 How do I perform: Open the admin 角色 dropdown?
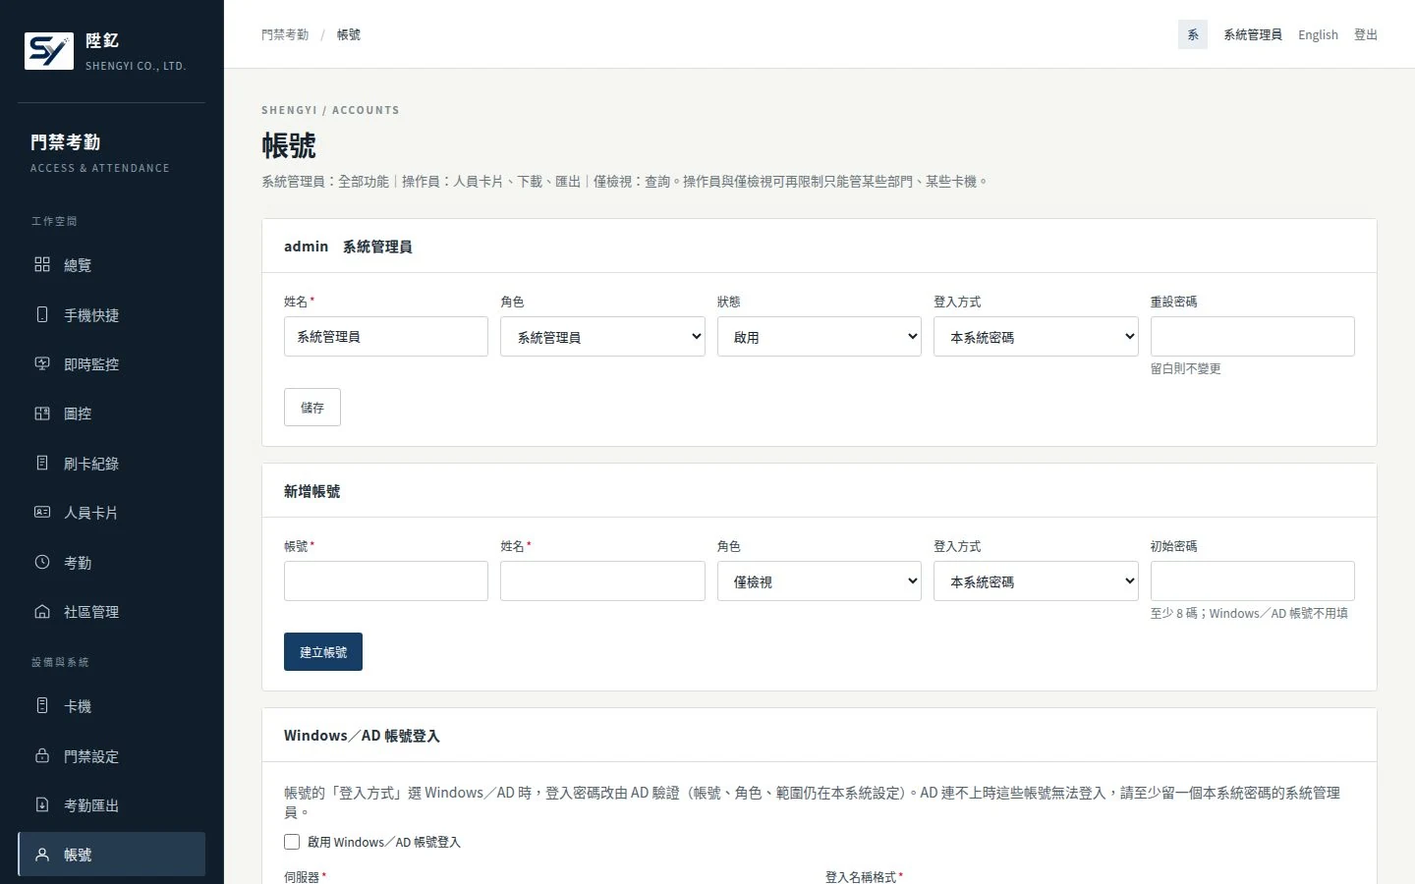[x=602, y=336]
